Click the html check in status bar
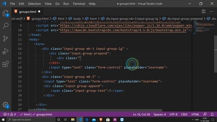Viewport: 217px width, 122px height. pos(25,115)
